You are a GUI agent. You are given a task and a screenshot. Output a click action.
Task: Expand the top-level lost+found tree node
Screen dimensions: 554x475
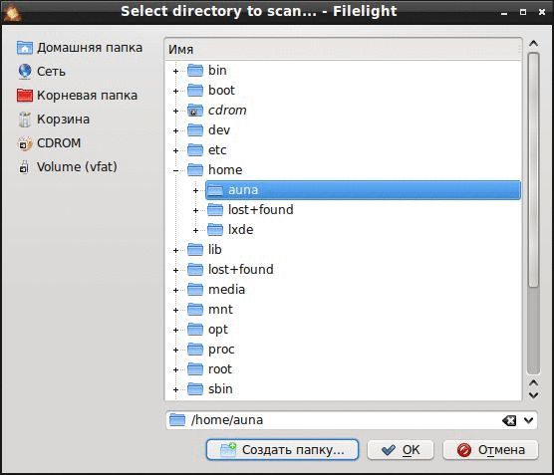coord(175,271)
